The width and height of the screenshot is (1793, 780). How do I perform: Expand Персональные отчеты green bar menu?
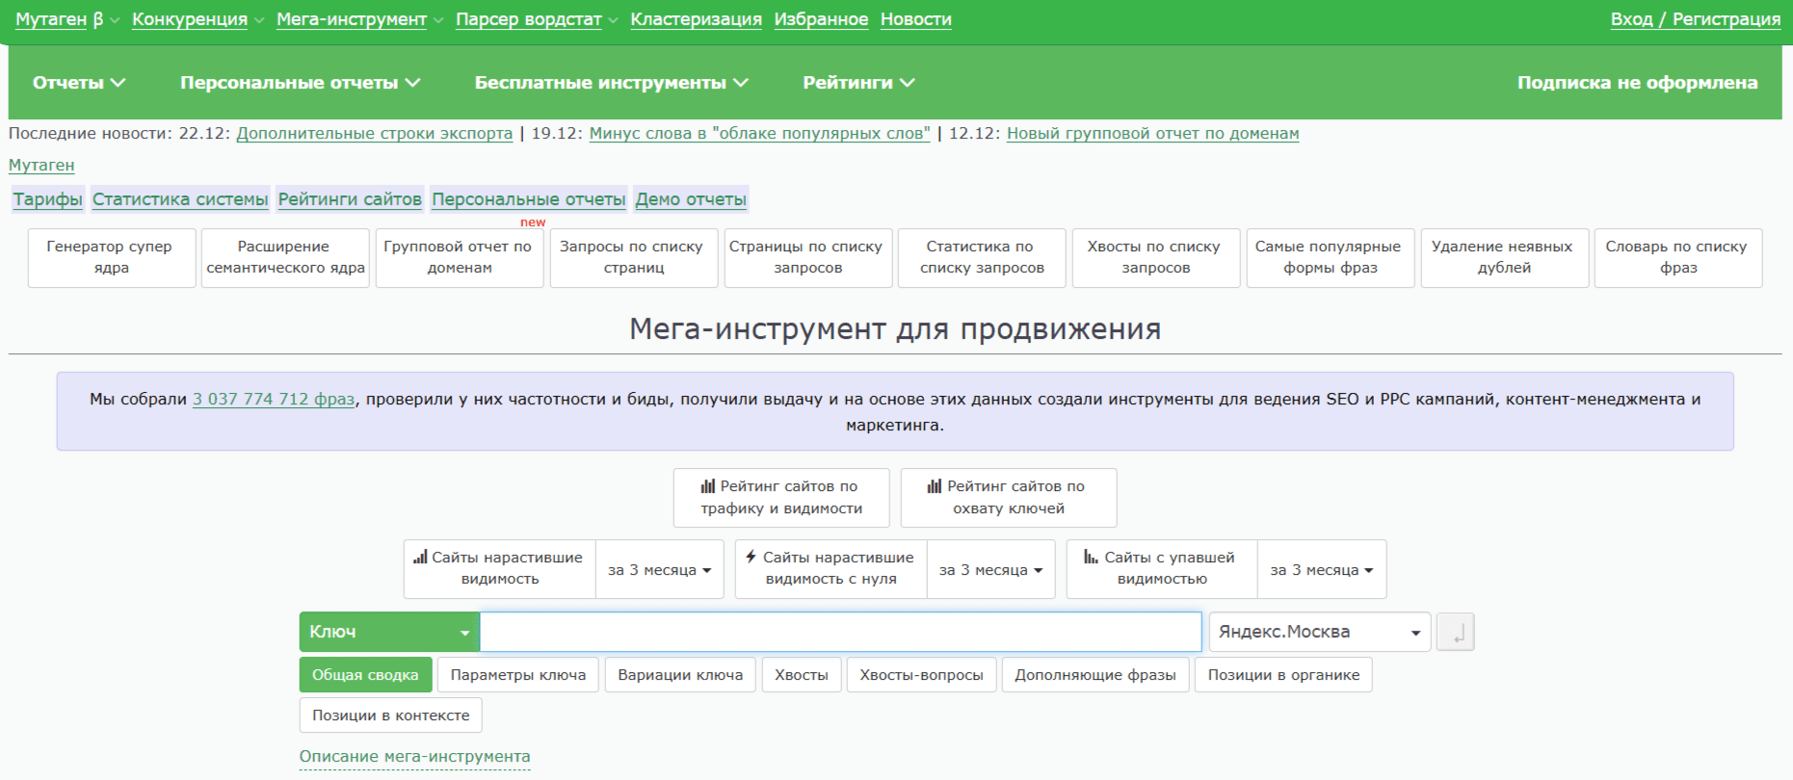(300, 83)
